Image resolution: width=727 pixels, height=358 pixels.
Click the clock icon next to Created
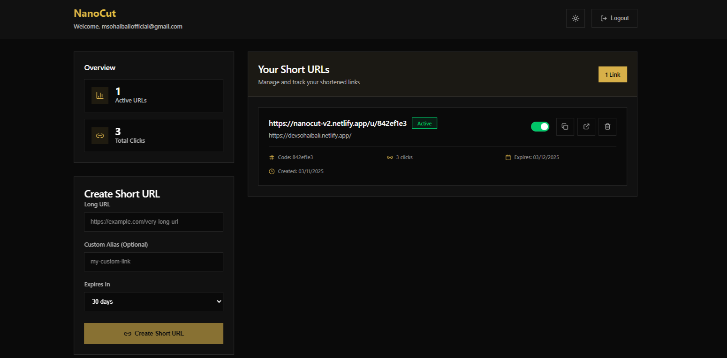[x=272, y=172]
